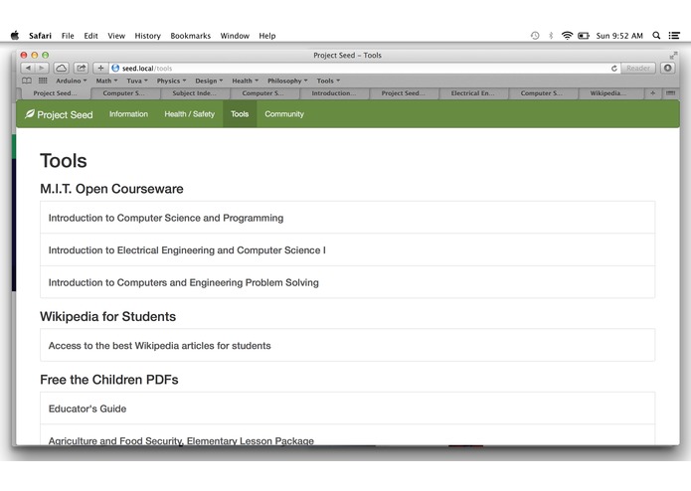Open the Safari application menu
691x491 pixels.
(40, 36)
